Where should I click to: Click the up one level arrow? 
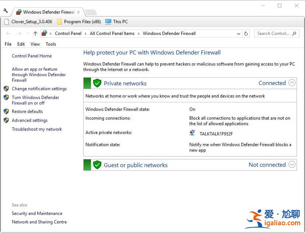35,33
